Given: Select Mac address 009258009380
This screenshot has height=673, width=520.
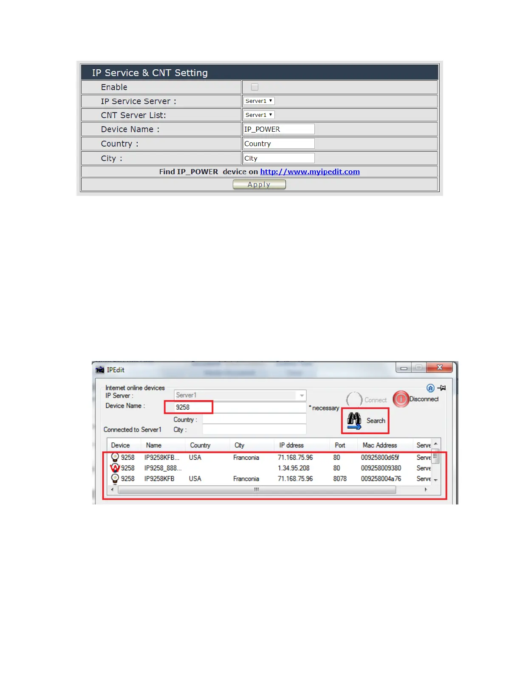Looking at the screenshot, I should pos(381,468).
